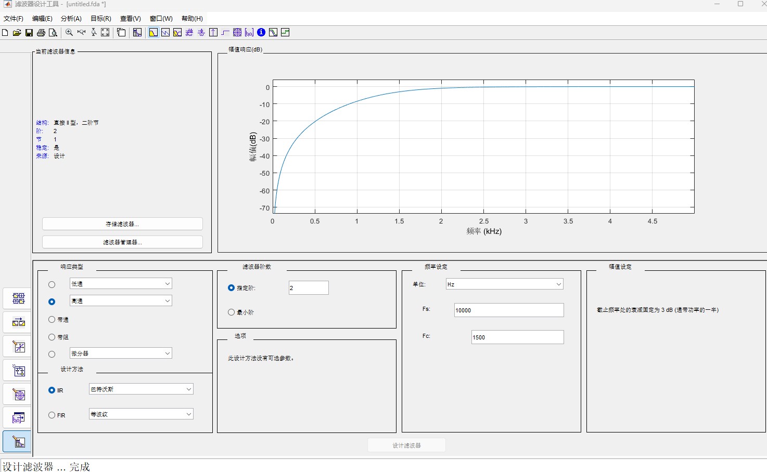Open the import filter sidebar panel
The height and width of the screenshot is (472, 767).
19,418
